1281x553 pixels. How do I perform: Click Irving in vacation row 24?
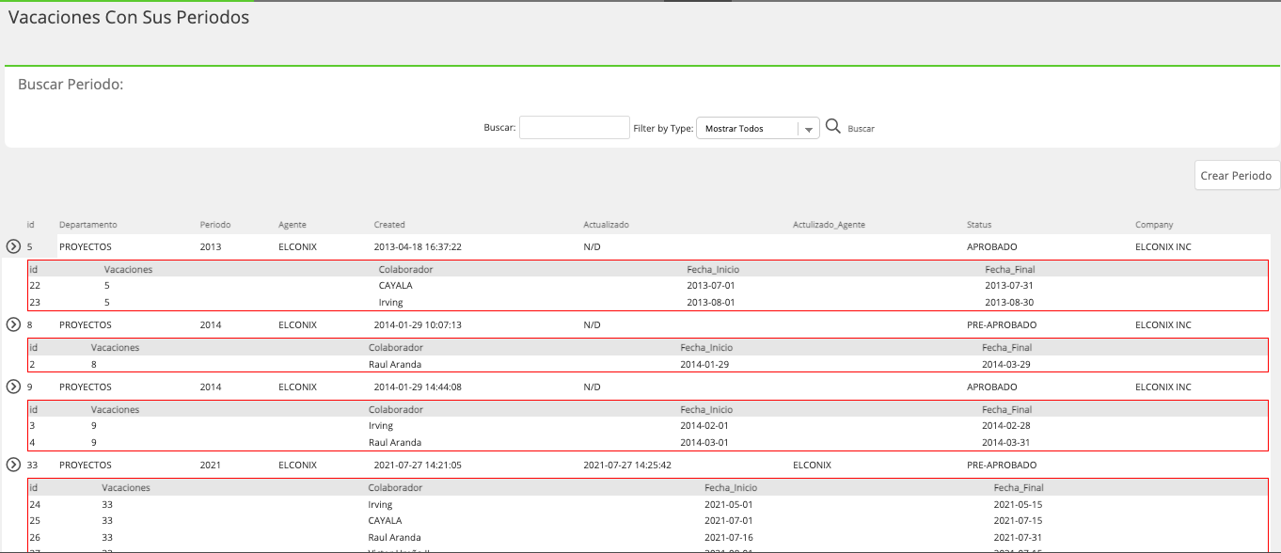(x=380, y=504)
